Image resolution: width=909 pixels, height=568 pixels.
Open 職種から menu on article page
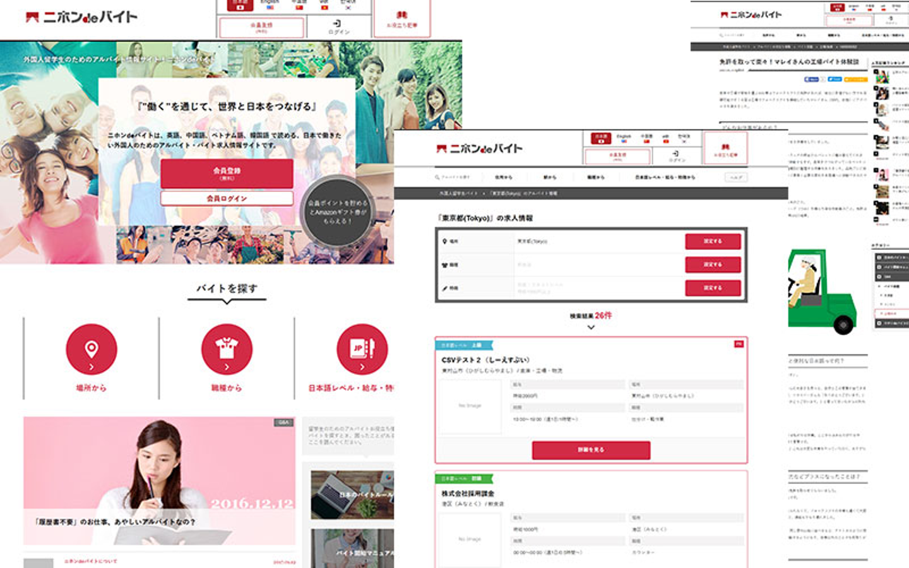coord(833,35)
